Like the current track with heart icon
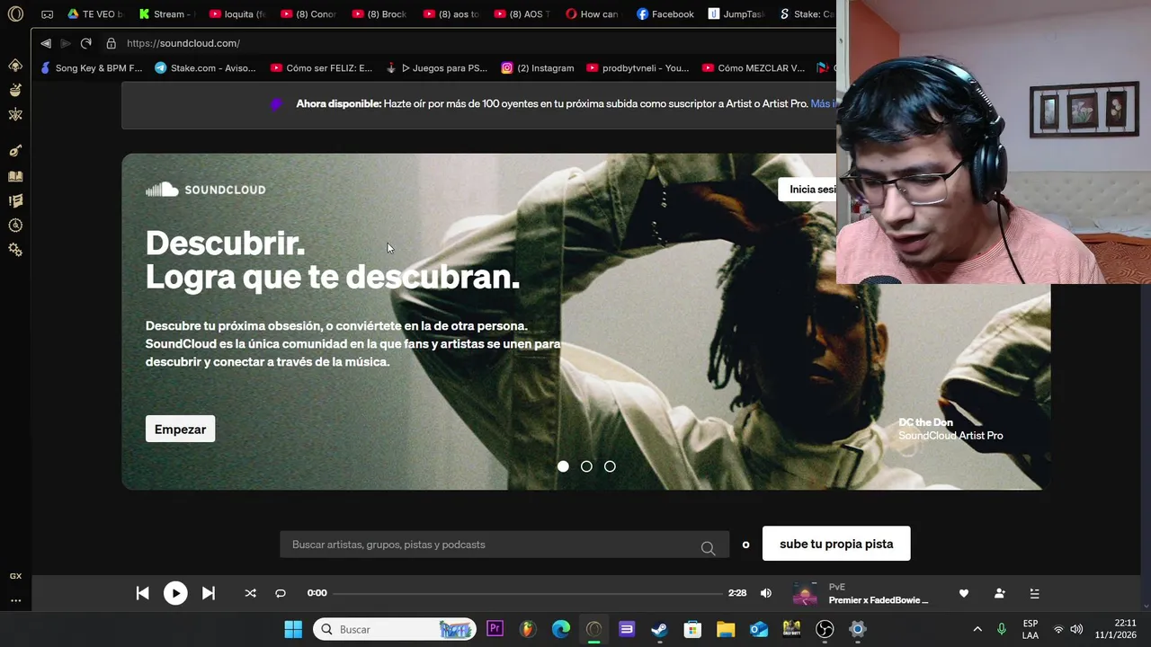The width and height of the screenshot is (1151, 647). point(964,593)
